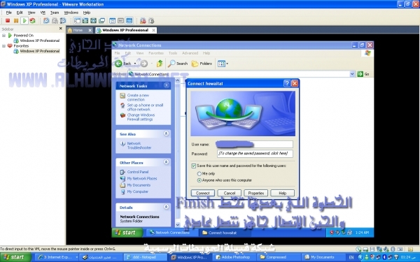Screen dimensions: 420x262
Task: Select the Me only radio button
Action: [199, 174]
